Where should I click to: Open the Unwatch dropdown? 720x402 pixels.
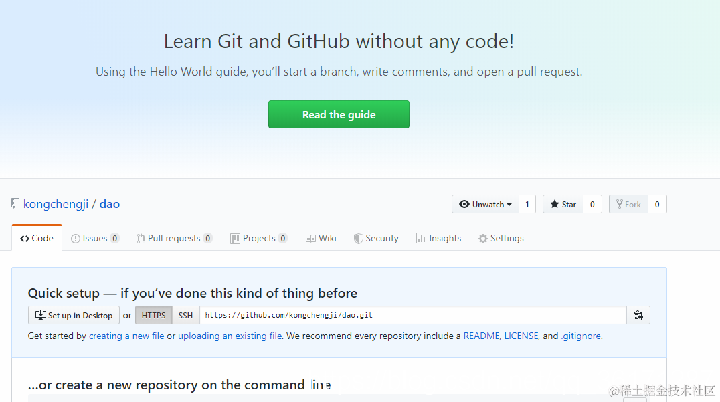tap(485, 204)
